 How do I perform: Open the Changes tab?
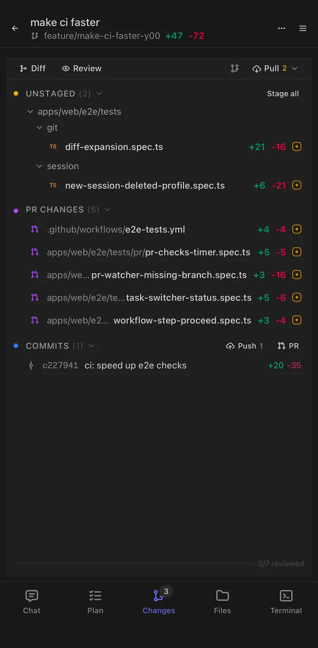pyautogui.click(x=159, y=602)
